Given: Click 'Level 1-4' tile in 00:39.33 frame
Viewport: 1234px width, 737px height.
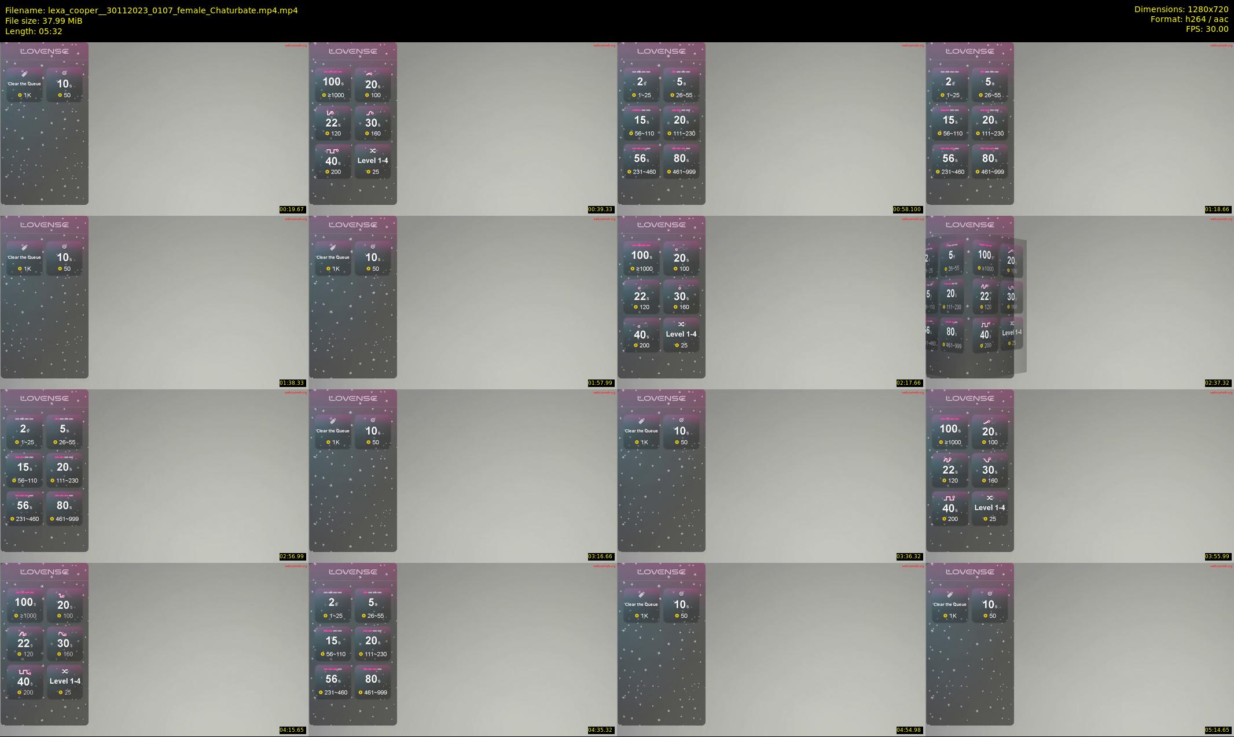Looking at the screenshot, I should [x=373, y=161].
